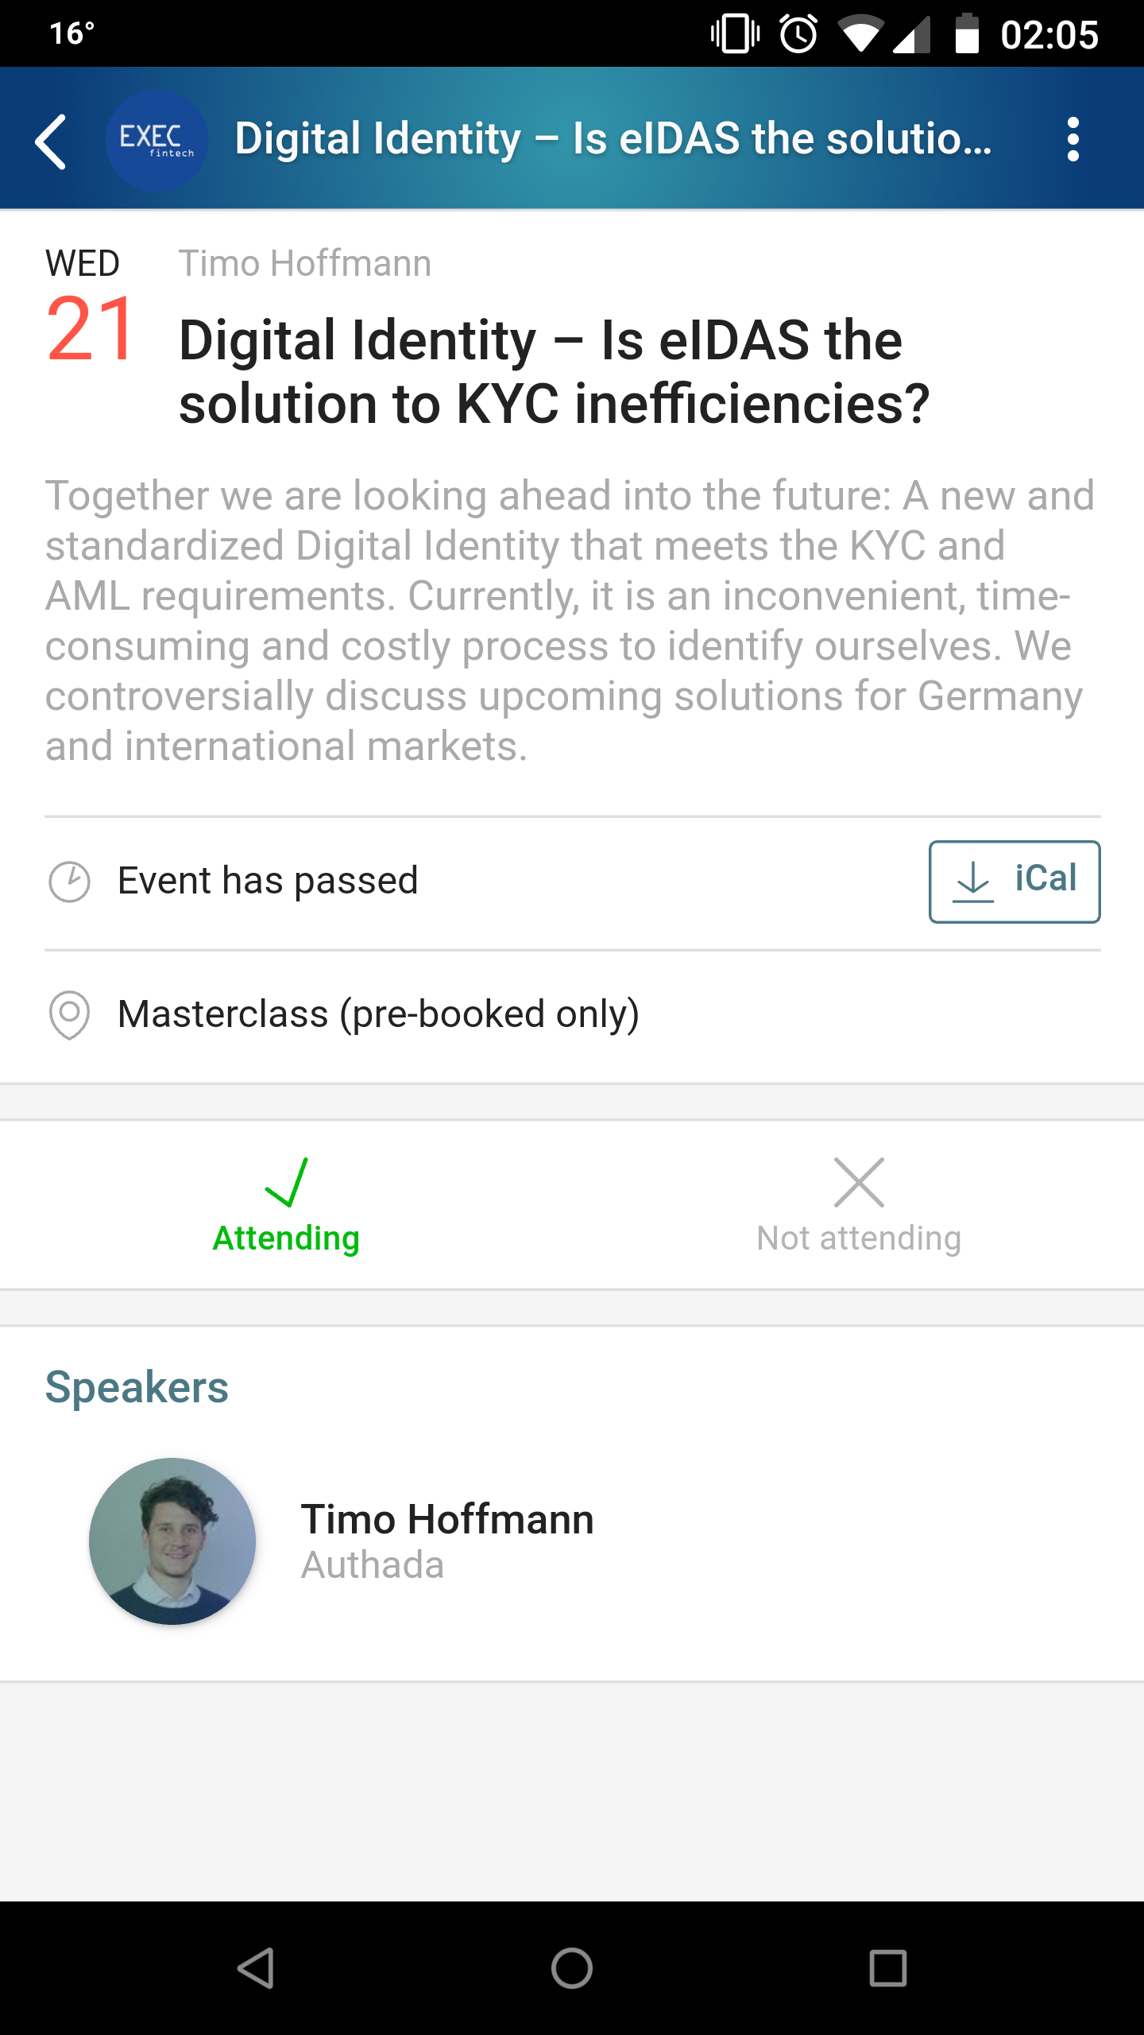1144x2035 pixels.
Task: Download the iCal calendar file
Action: pos(1014,882)
